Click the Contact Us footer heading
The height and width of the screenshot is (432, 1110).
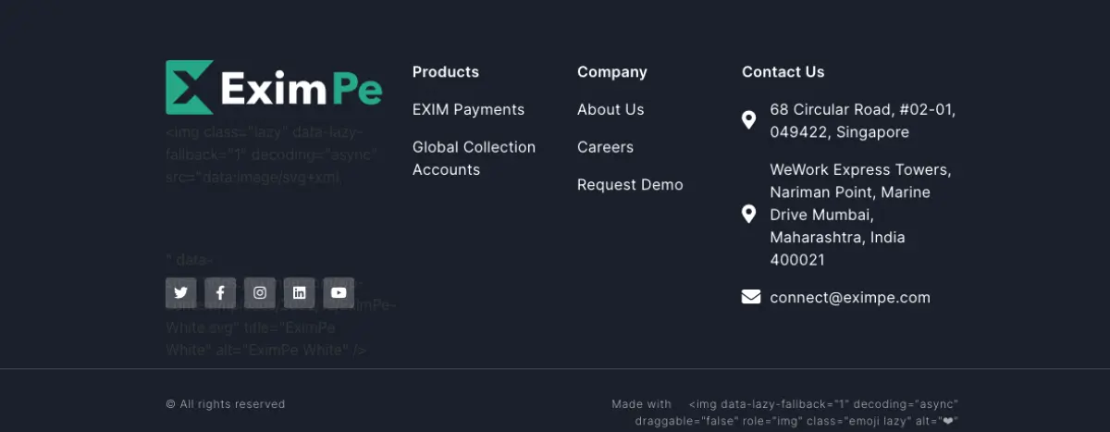(x=783, y=72)
